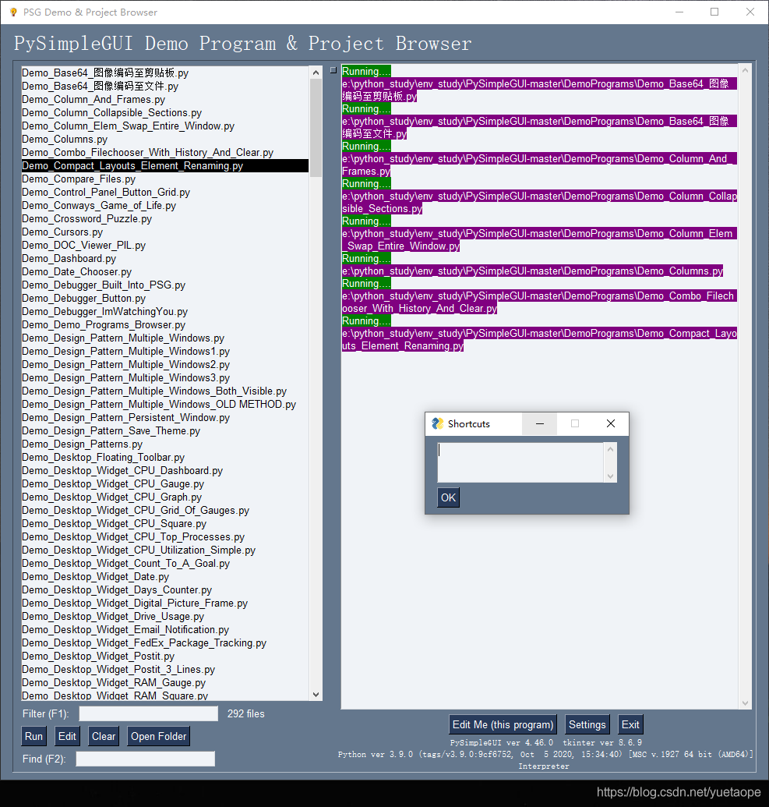
Task: Select Demo_Design_Pattern_Persistent_Window.py
Action: click(x=164, y=417)
